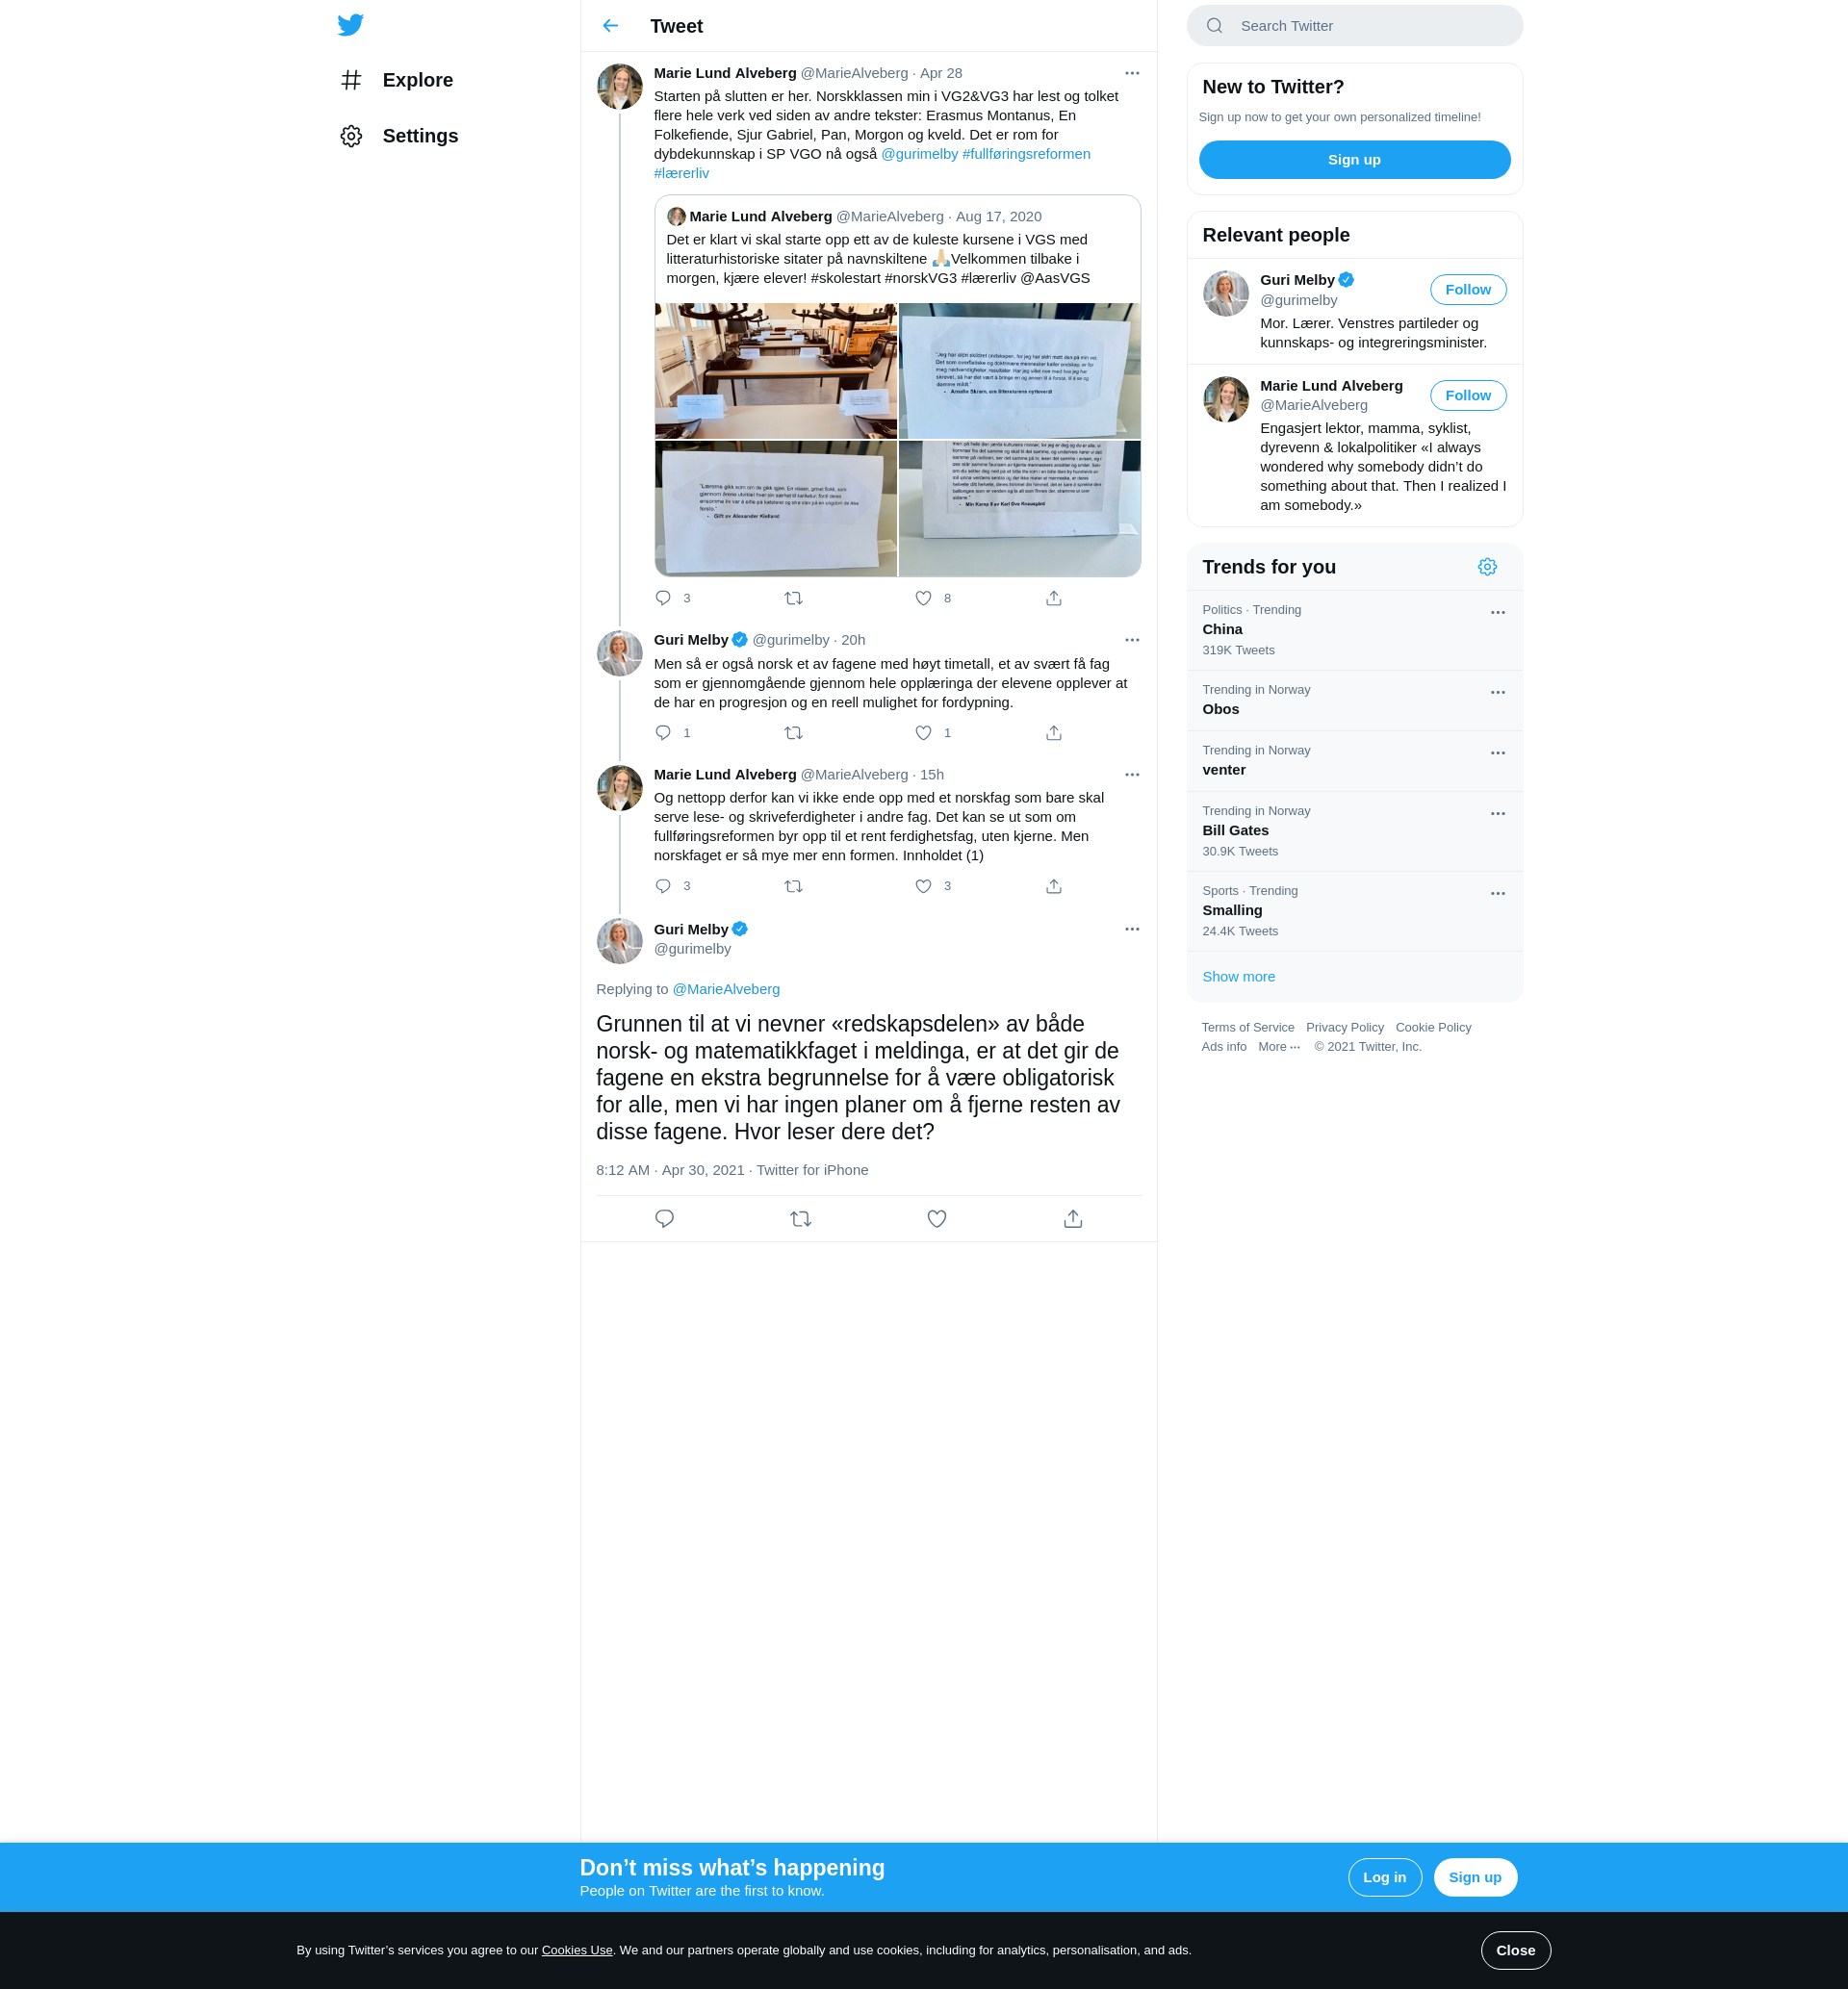Open more options on Marie's 15h tweet
This screenshot has width=1848, height=1989.
point(1131,775)
